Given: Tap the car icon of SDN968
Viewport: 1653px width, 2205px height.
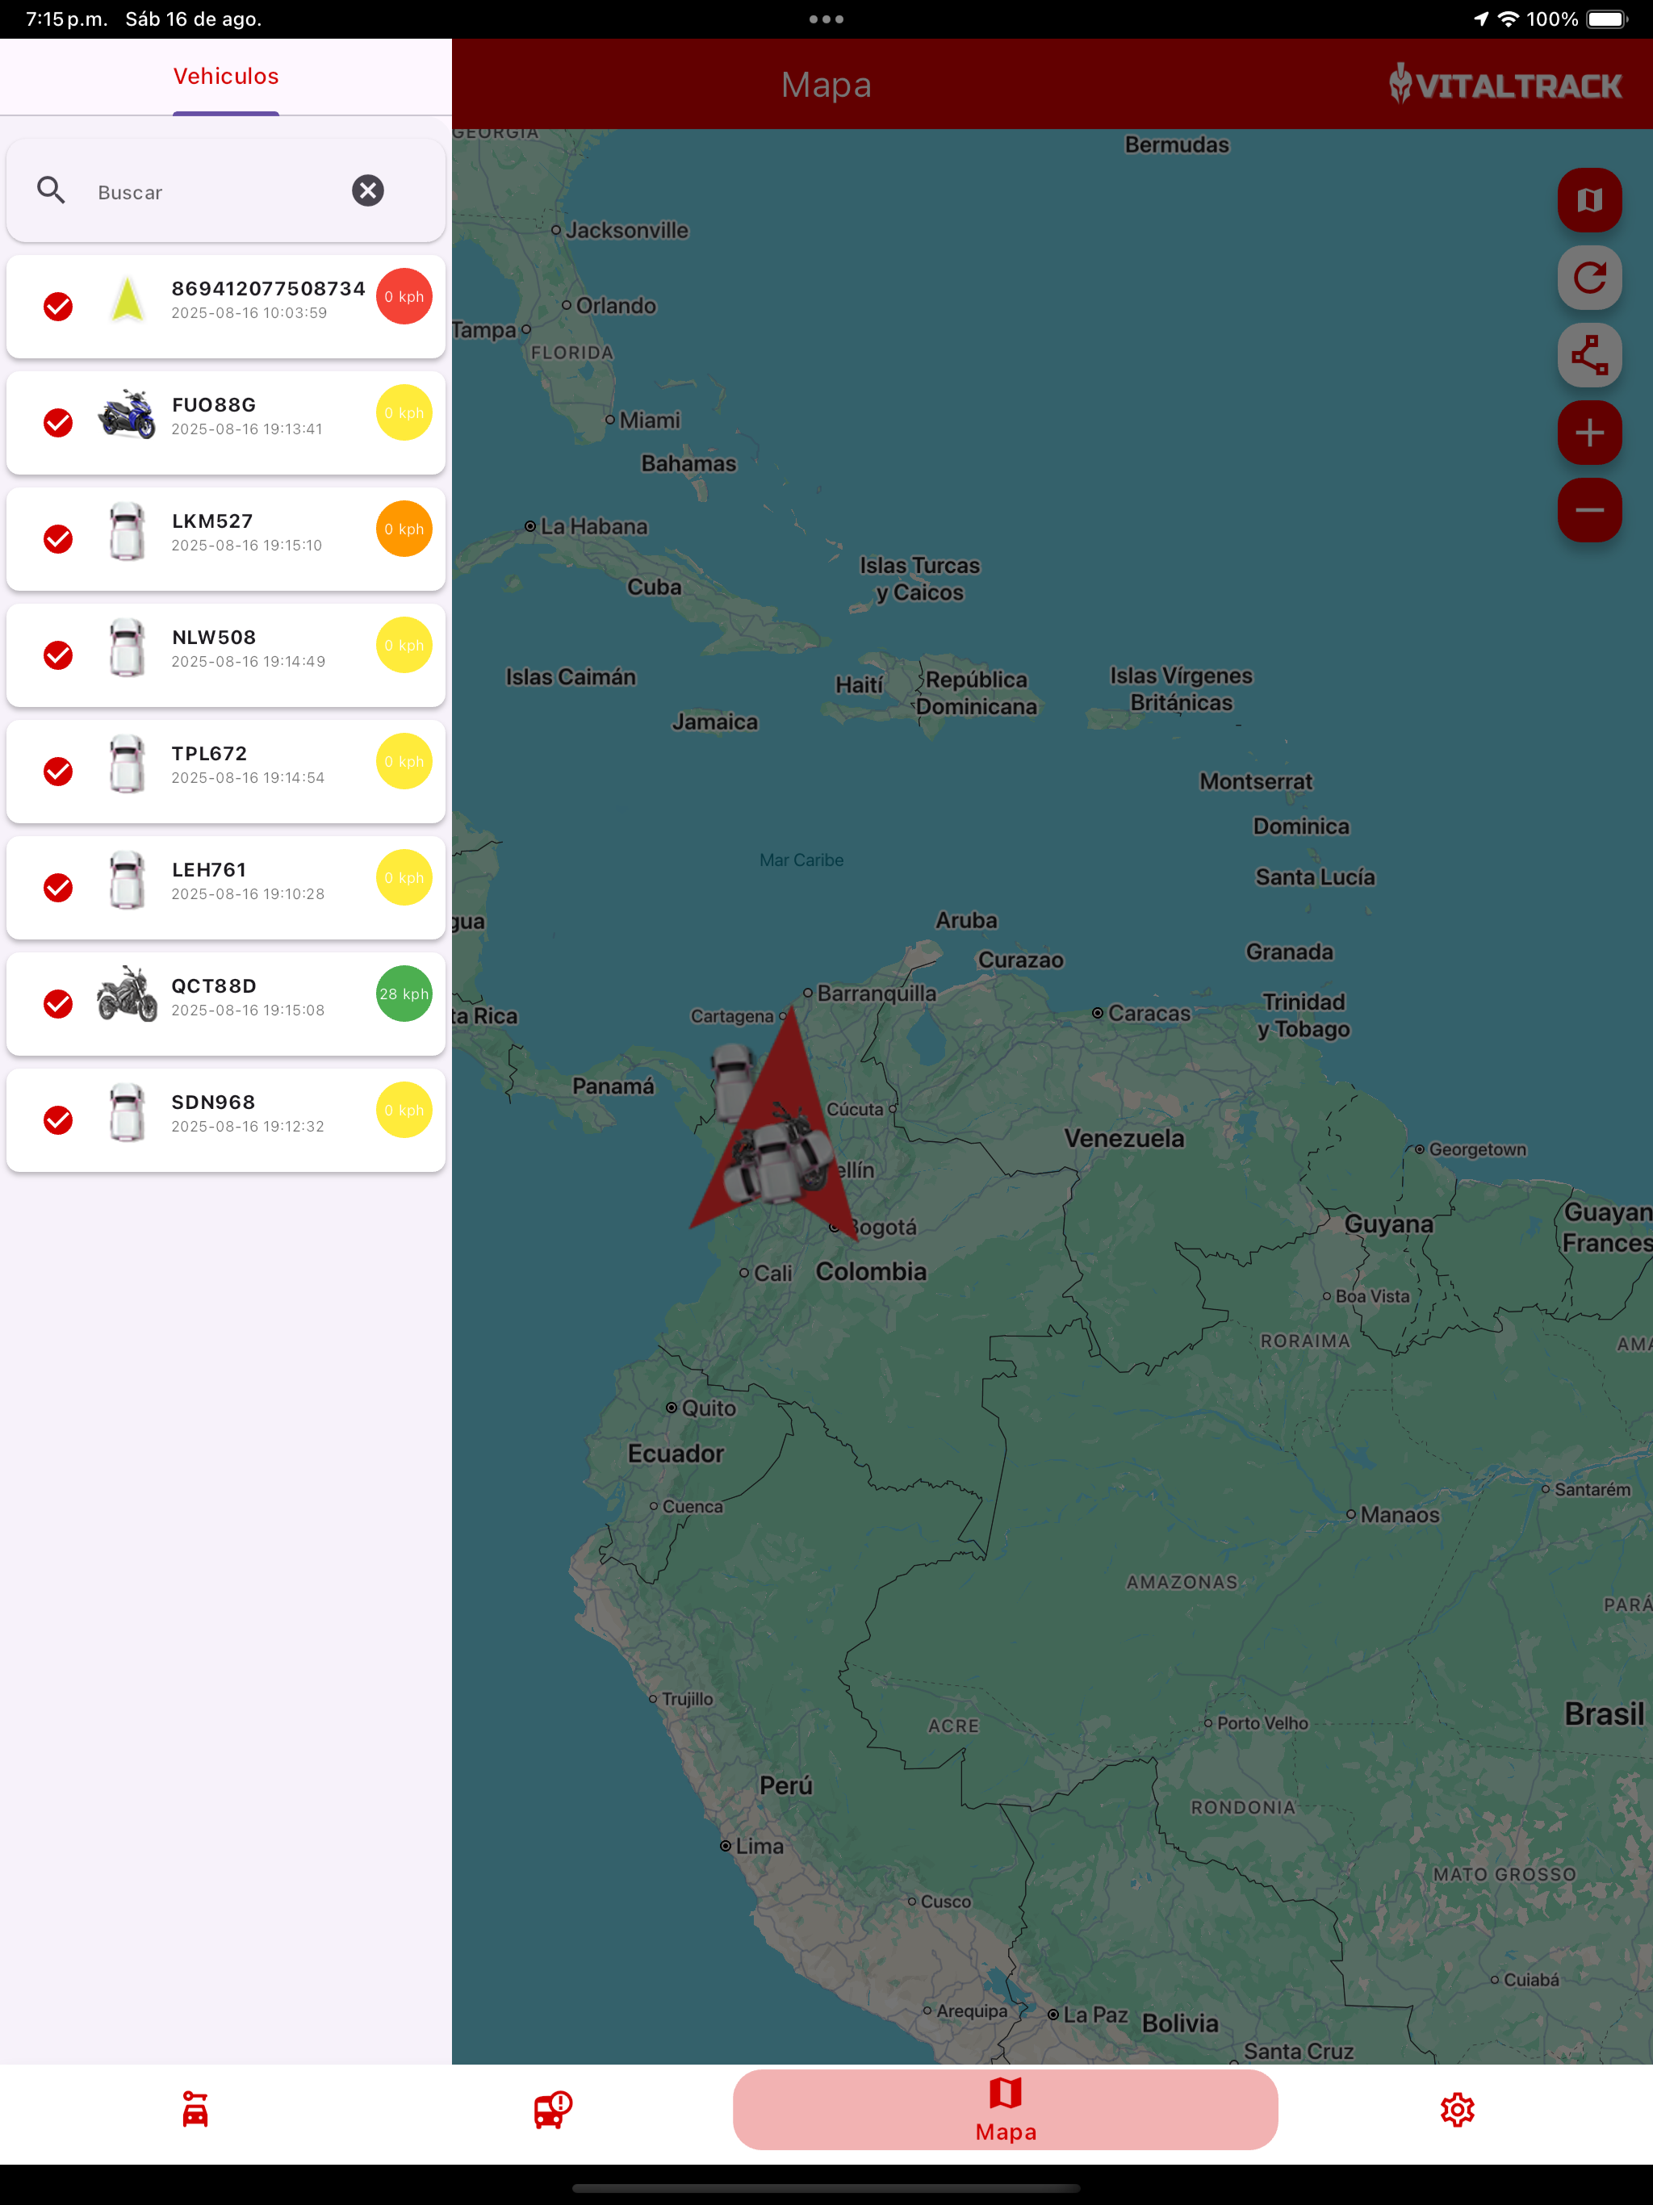Looking at the screenshot, I should pos(127,1112).
